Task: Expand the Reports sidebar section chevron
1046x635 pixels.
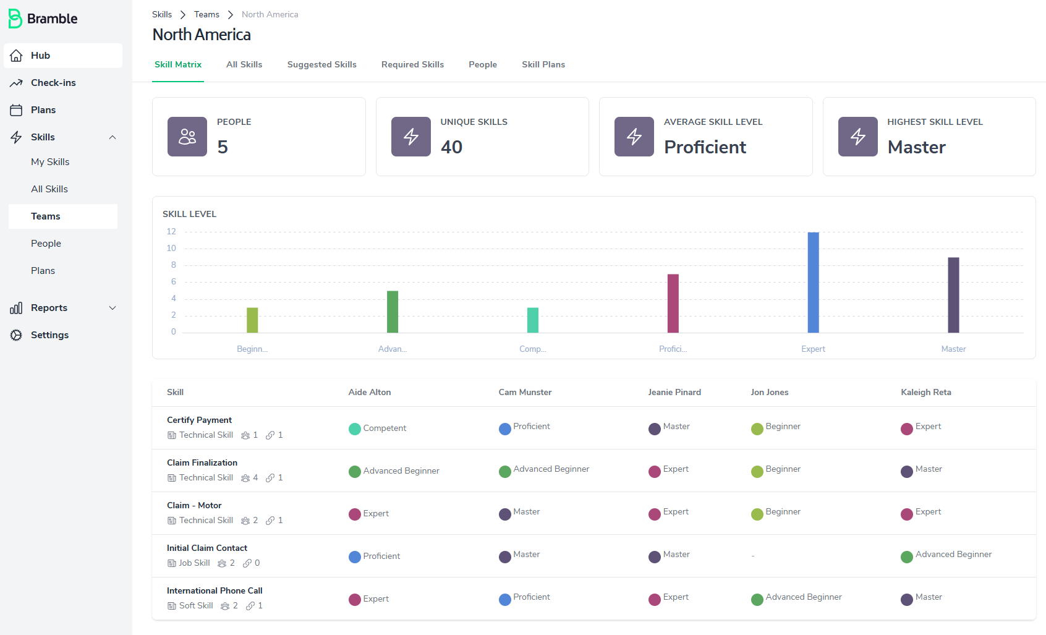Action: (x=113, y=308)
